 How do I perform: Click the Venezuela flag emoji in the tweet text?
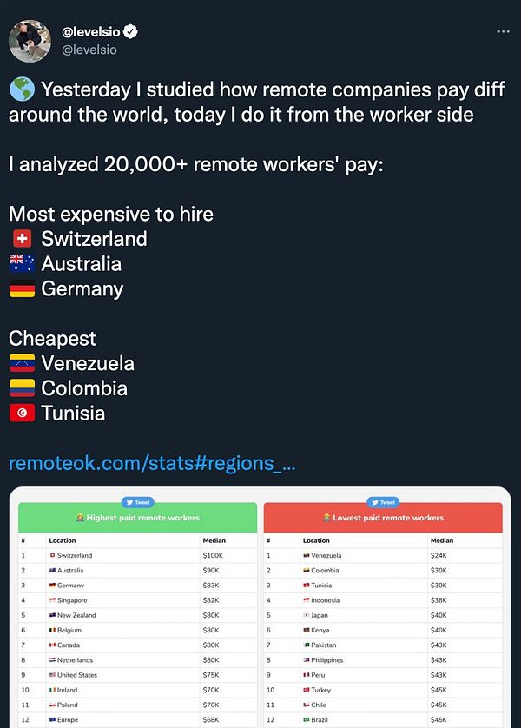click(22, 363)
